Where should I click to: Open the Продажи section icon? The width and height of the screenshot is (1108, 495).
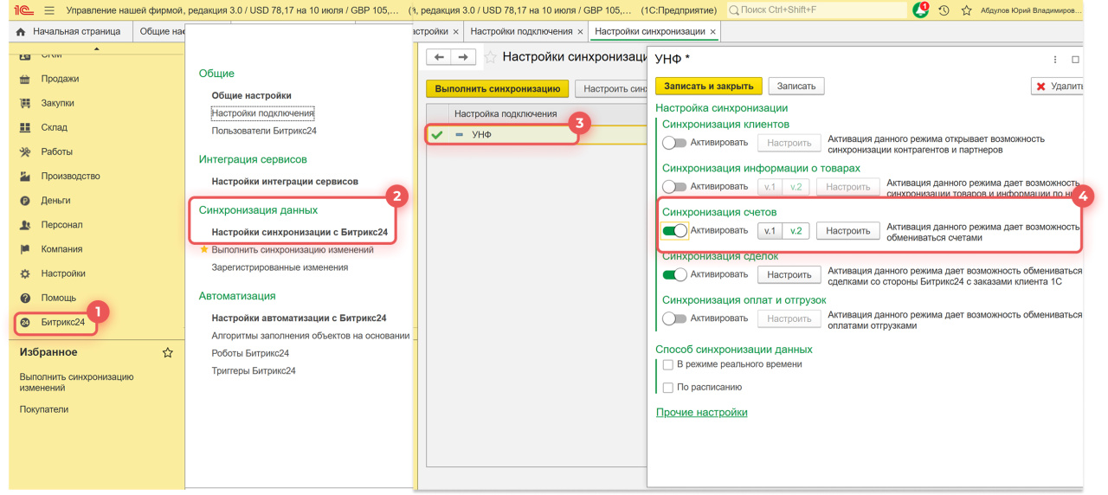[25, 79]
